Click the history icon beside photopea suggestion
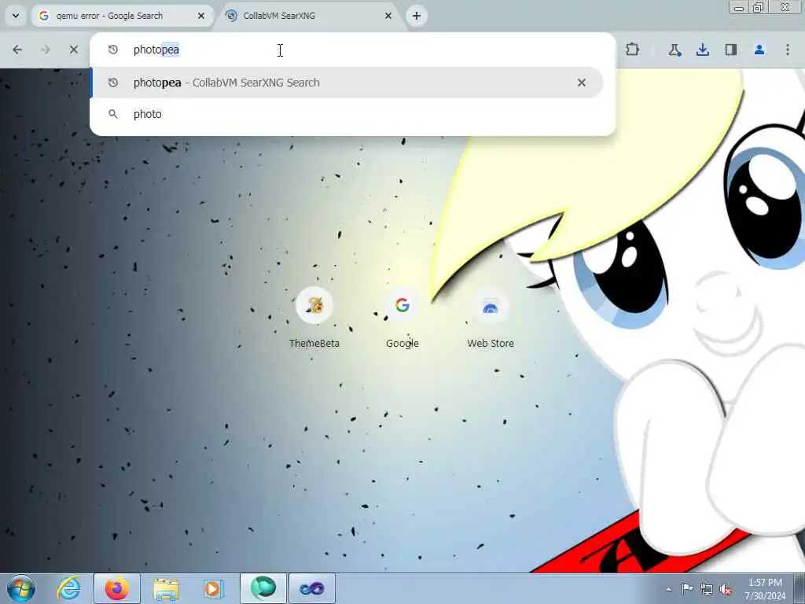 (113, 83)
